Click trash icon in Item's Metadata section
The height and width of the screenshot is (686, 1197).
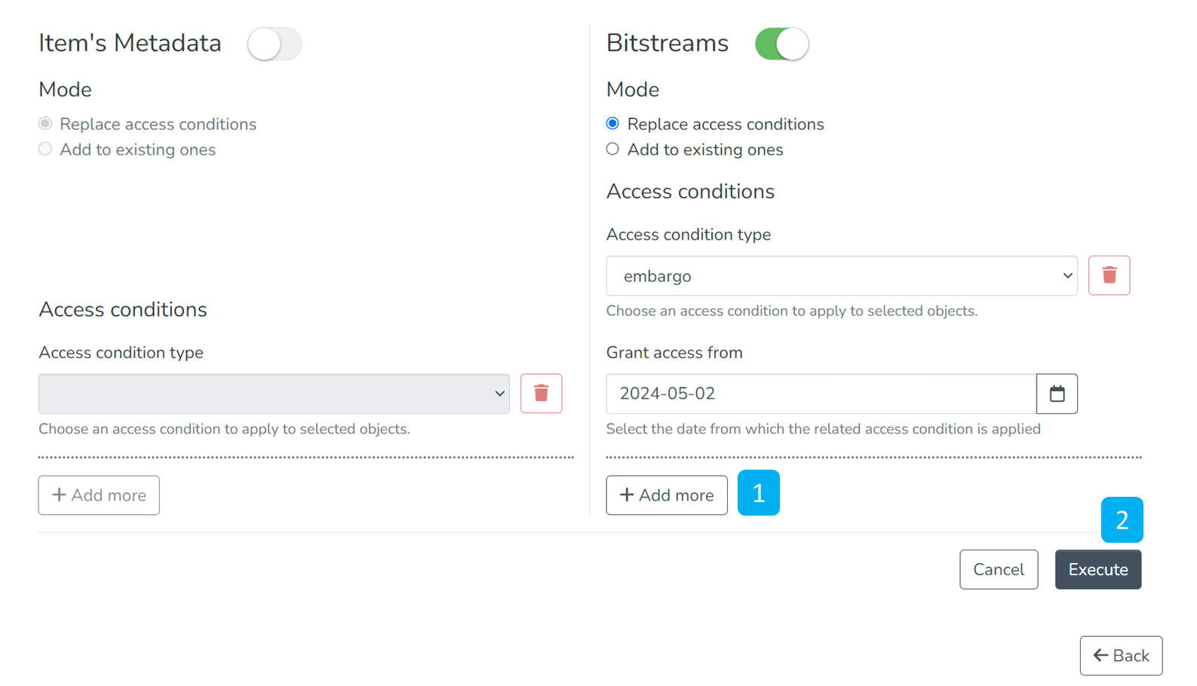point(541,394)
